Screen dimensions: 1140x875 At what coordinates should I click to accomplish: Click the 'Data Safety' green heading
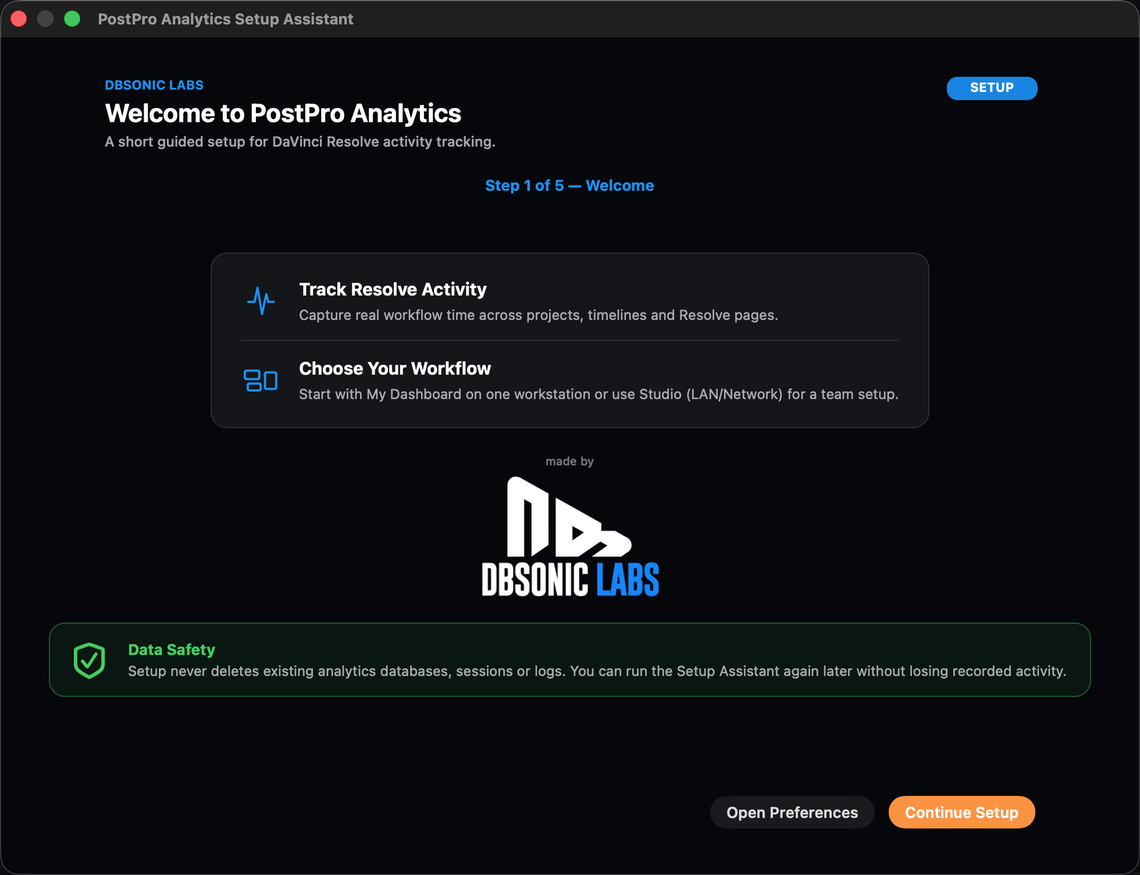(x=172, y=649)
